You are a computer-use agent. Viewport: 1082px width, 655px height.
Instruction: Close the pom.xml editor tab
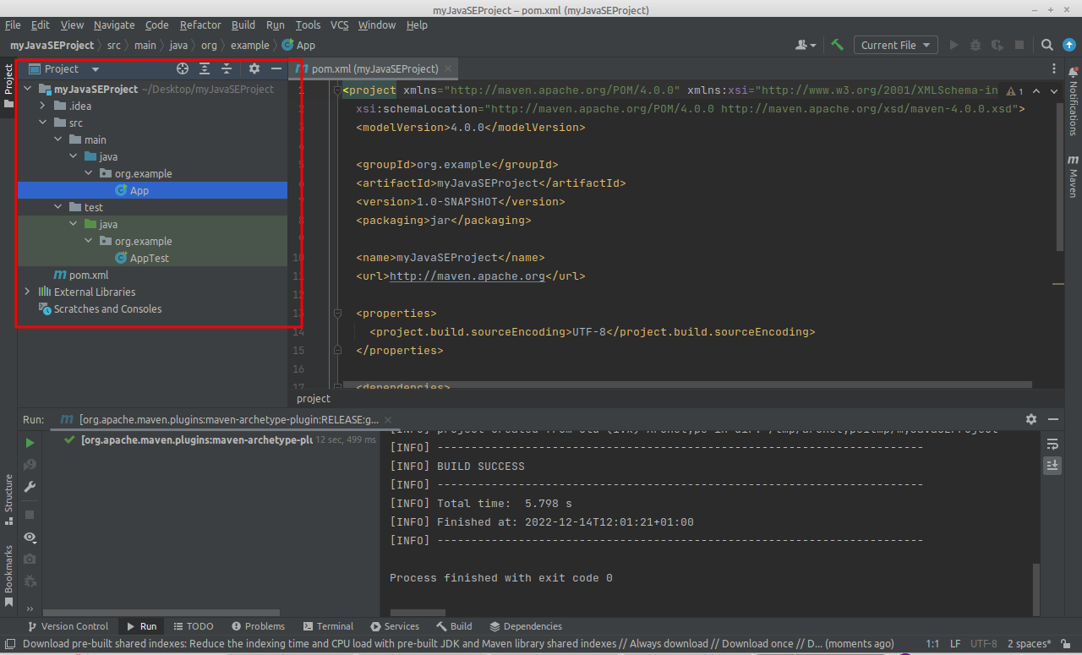tap(448, 68)
